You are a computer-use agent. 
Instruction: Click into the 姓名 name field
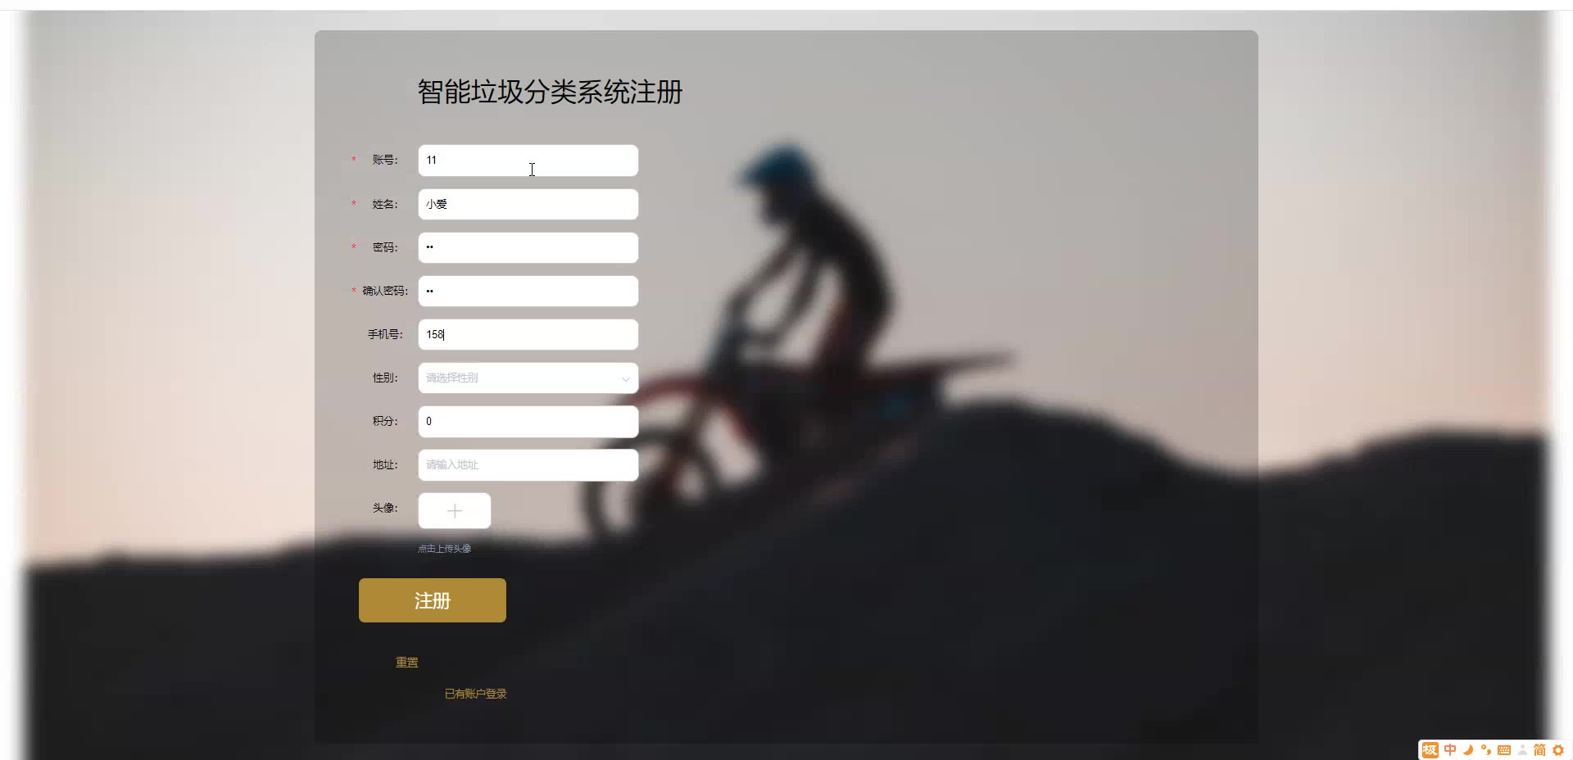pyautogui.click(x=528, y=205)
